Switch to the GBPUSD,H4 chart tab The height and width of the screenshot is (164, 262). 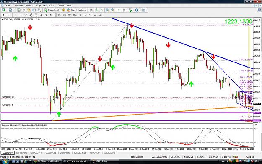pyautogui.click(x=36, y=153)
